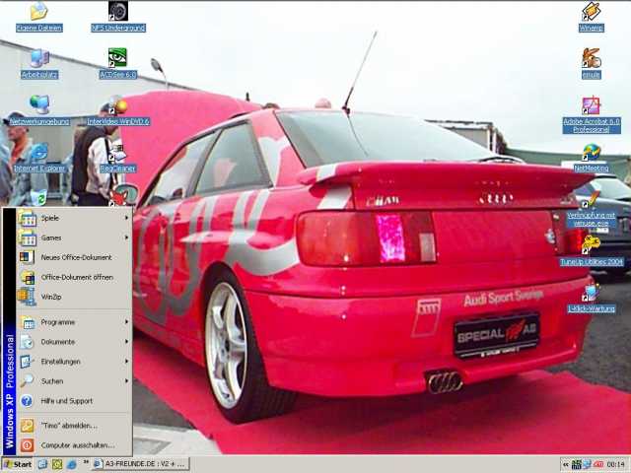Open the Games submenu in the Start menu
Screen dimensions: 631x473
75,237
